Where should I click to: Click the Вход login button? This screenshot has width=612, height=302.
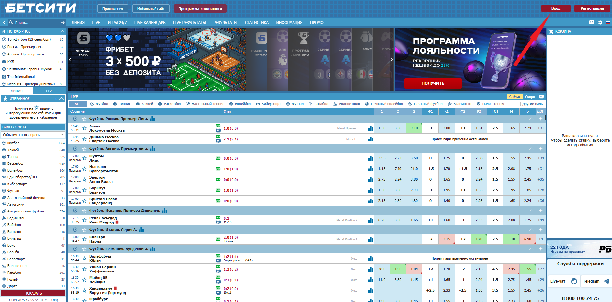[556, 8]
